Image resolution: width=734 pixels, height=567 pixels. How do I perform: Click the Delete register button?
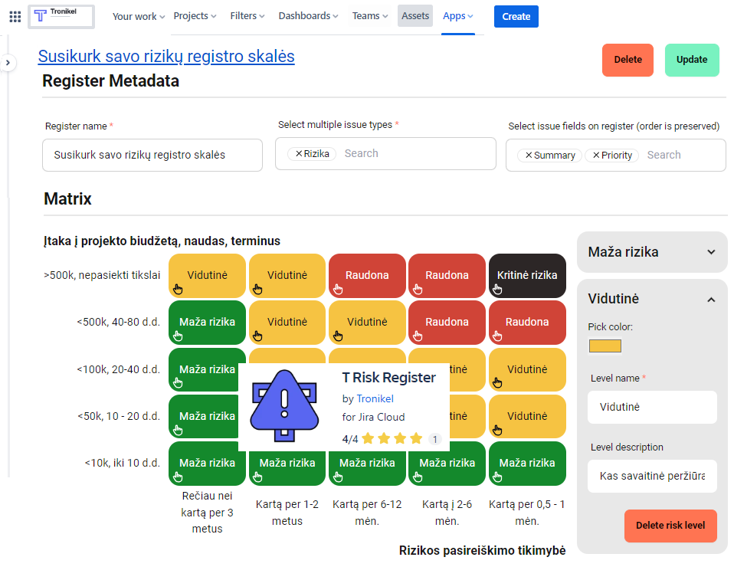(x=628, y=60)
